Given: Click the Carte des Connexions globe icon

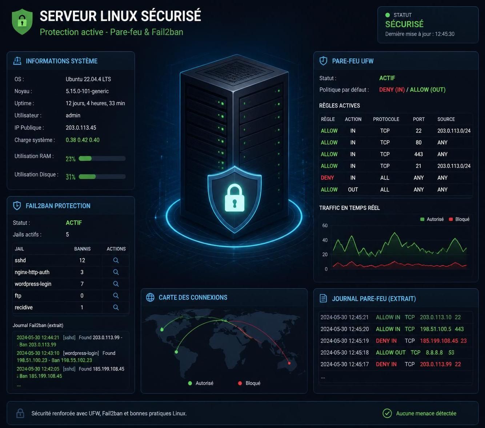Looking at the screenshot, I should [150, 297].
